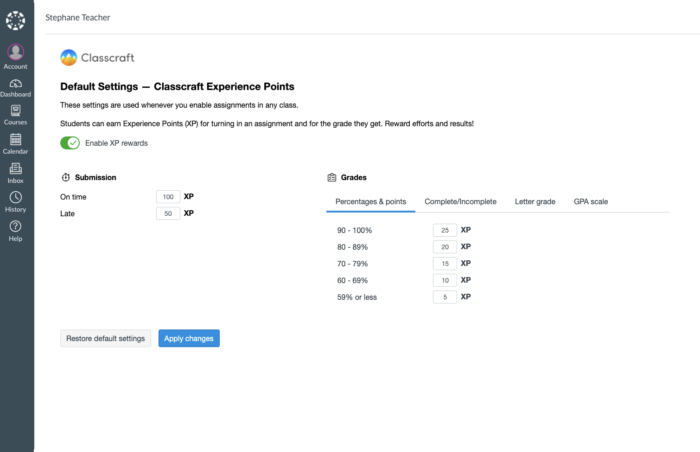Open the History panel
The width and height of the screenshot is (700, 452).
15,202
